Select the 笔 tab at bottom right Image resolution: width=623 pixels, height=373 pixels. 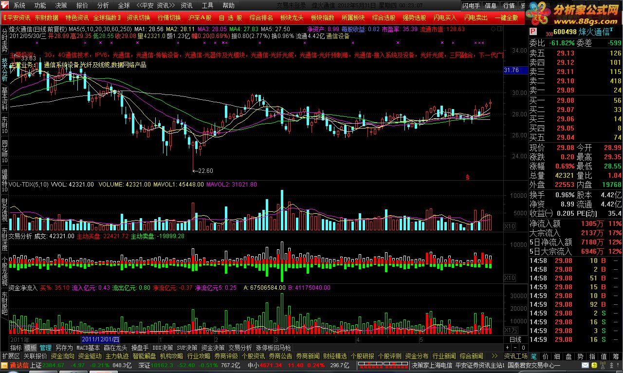pyautogui.click(x=533, y=356)
